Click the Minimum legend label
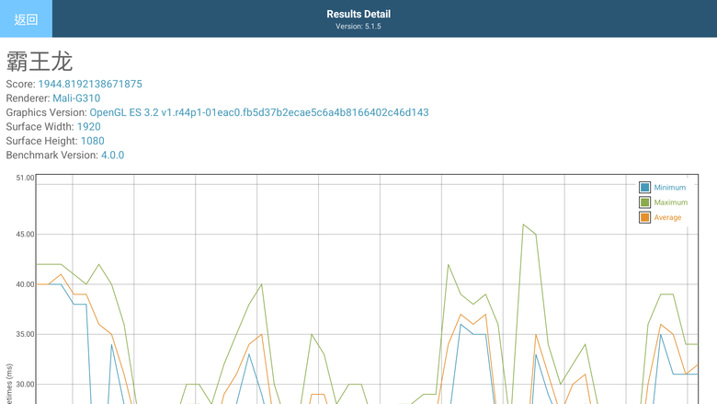 [x=669, y=188]
